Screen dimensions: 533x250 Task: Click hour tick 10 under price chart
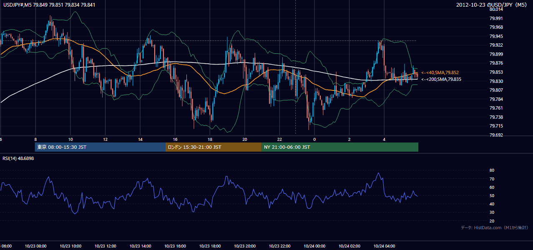click(x=70, y=140)
